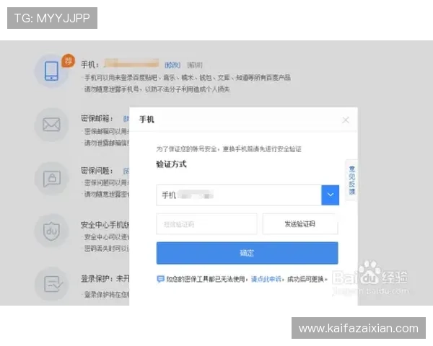Click the orange 荐 badge on phone icon
The height and width of the screenshot is (346, 433).
(x=69, y=61)
